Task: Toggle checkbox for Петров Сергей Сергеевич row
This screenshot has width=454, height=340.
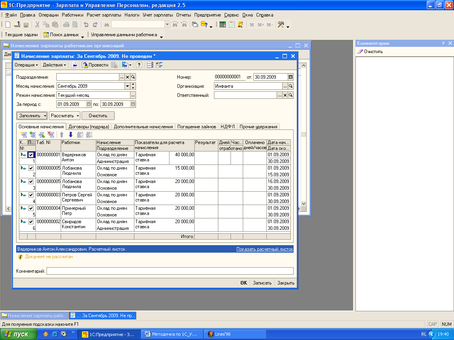Action: [31, 195]
